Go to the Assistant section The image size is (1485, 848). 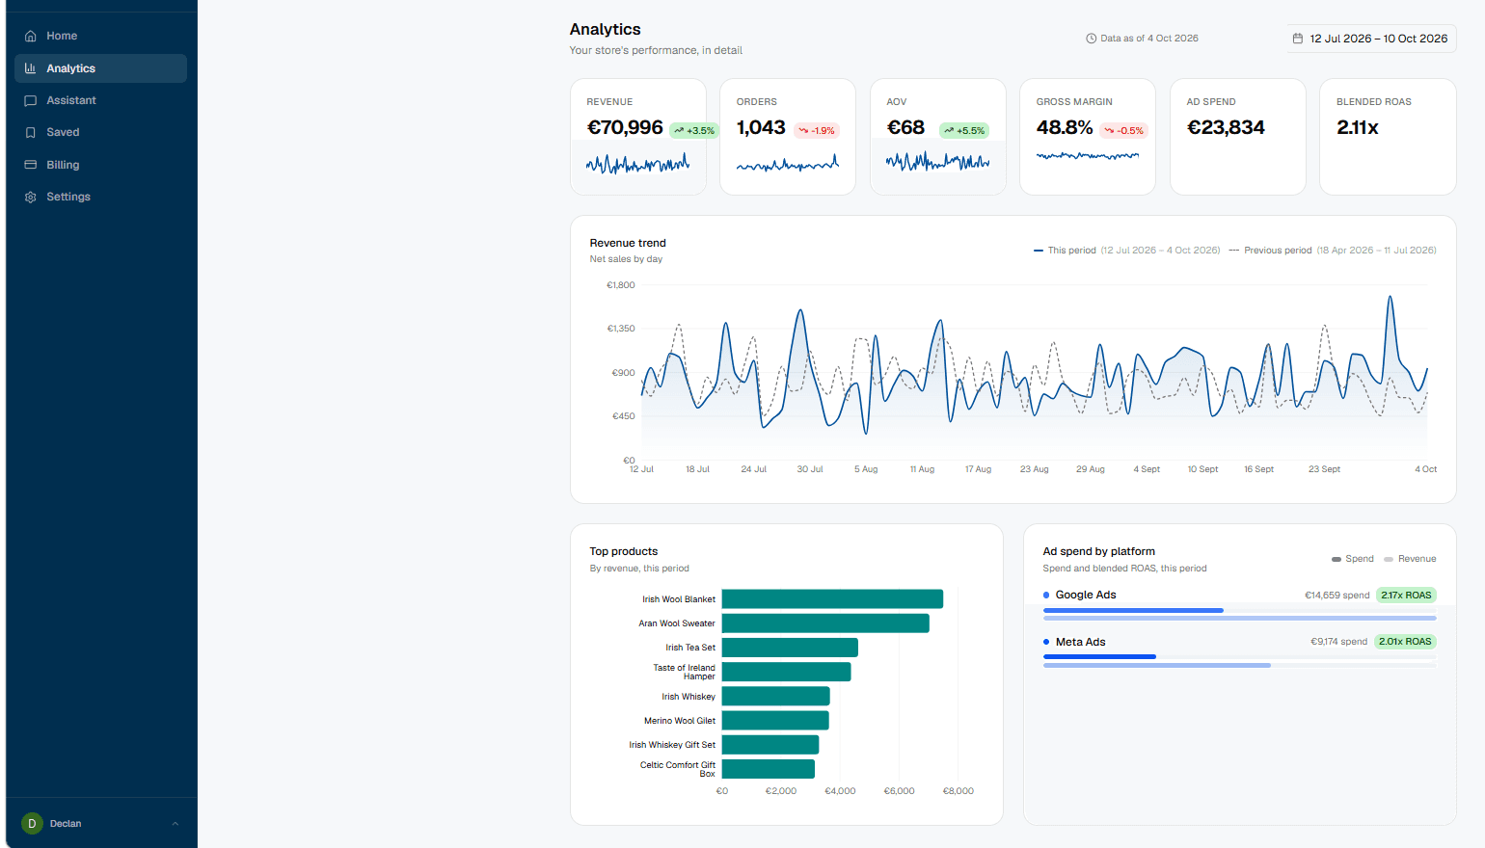tap(100, 100)
